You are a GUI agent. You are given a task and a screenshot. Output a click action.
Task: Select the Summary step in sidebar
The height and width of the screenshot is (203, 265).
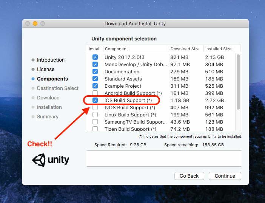48,117
